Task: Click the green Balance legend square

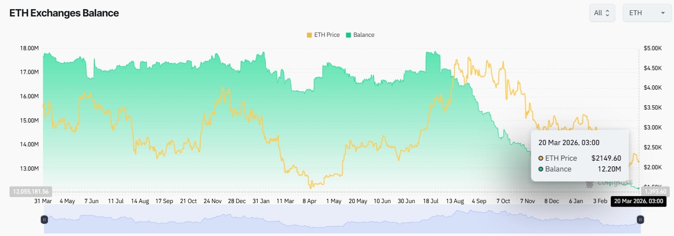Action: (x=348, y=35)
